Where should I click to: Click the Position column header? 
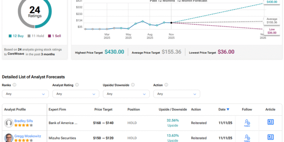[134, 109]
